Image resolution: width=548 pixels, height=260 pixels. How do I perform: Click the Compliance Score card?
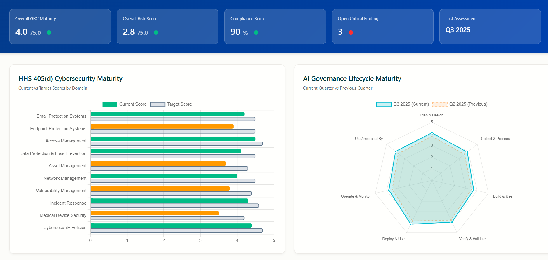point(275,27)
